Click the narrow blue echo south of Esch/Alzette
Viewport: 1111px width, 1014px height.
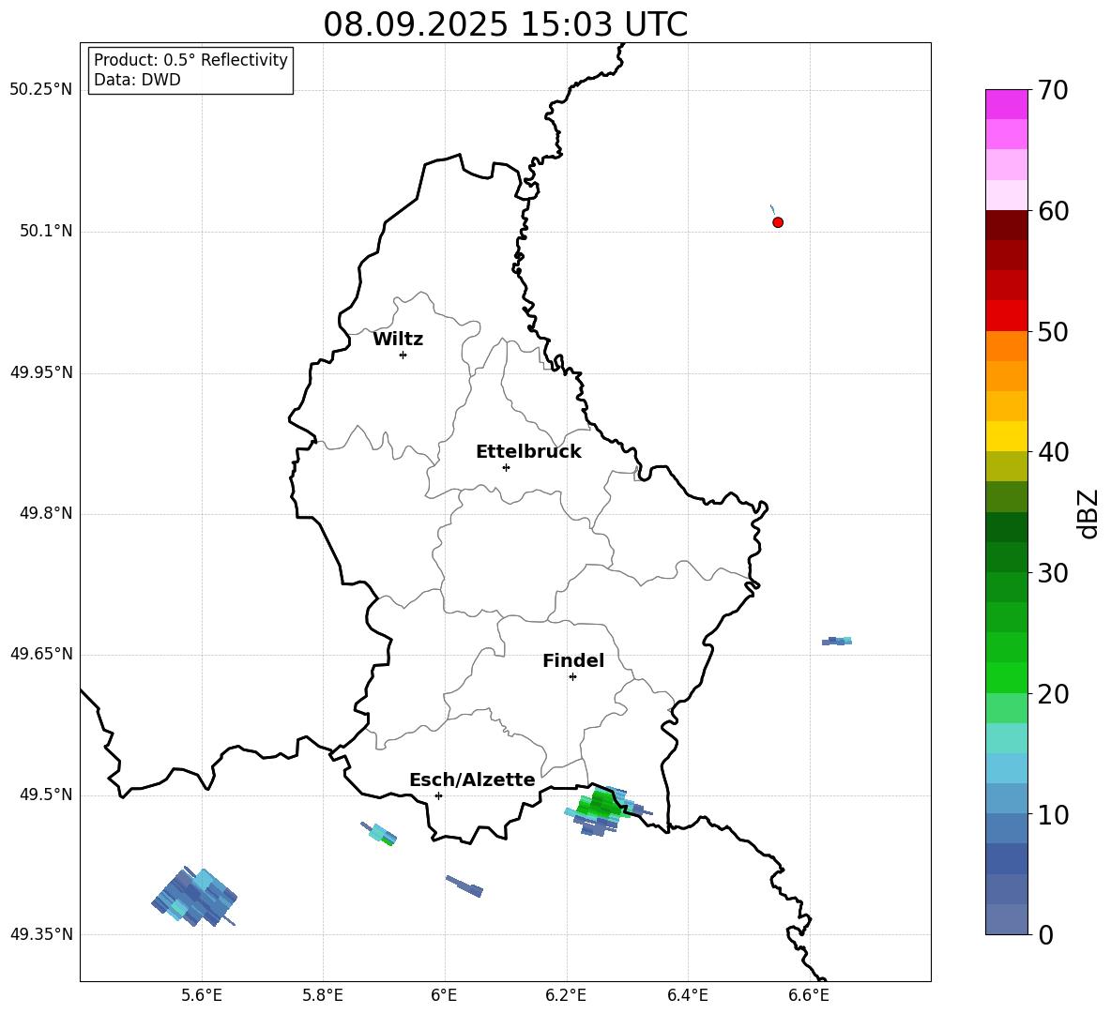click(464, 885)
